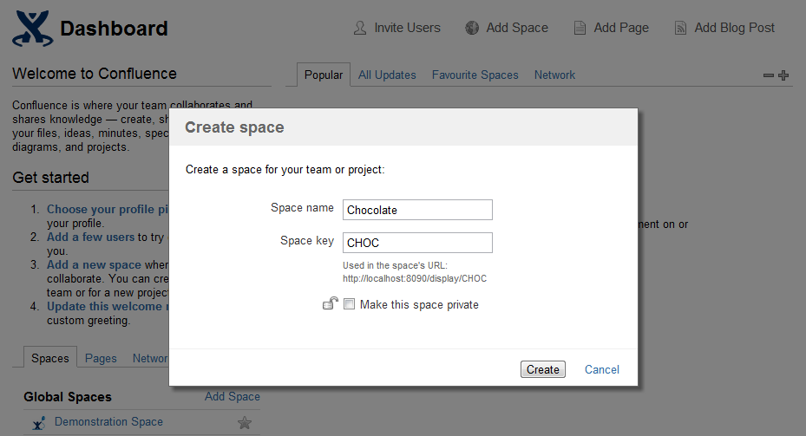Click Add a few users link
Image resolution: width=806 pixels, height=436 pixels.
pos(90,237)
